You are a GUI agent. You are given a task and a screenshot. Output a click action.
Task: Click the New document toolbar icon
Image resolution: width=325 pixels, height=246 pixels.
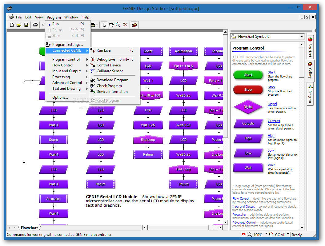pyautogui.click(x=12, y=25)
